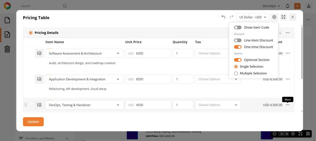The image size is (316, 141).
Task: Disable One-time Discount switch
Action: coord(238,47)
